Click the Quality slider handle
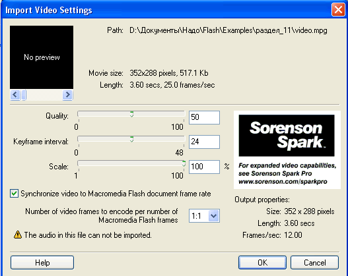Screen dimensions: 348x276 (x=131, y=114)
